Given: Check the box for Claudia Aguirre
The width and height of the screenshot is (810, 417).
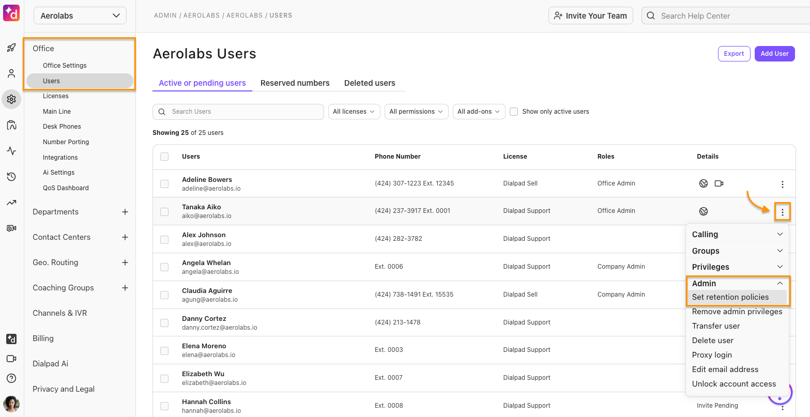Looking at the screenshot, I should tap(164, 295).
